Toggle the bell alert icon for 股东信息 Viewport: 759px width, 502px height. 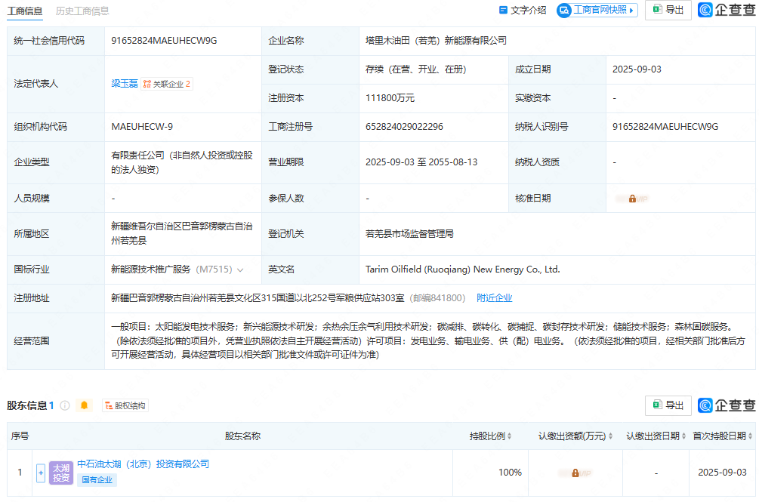point(85,405)
